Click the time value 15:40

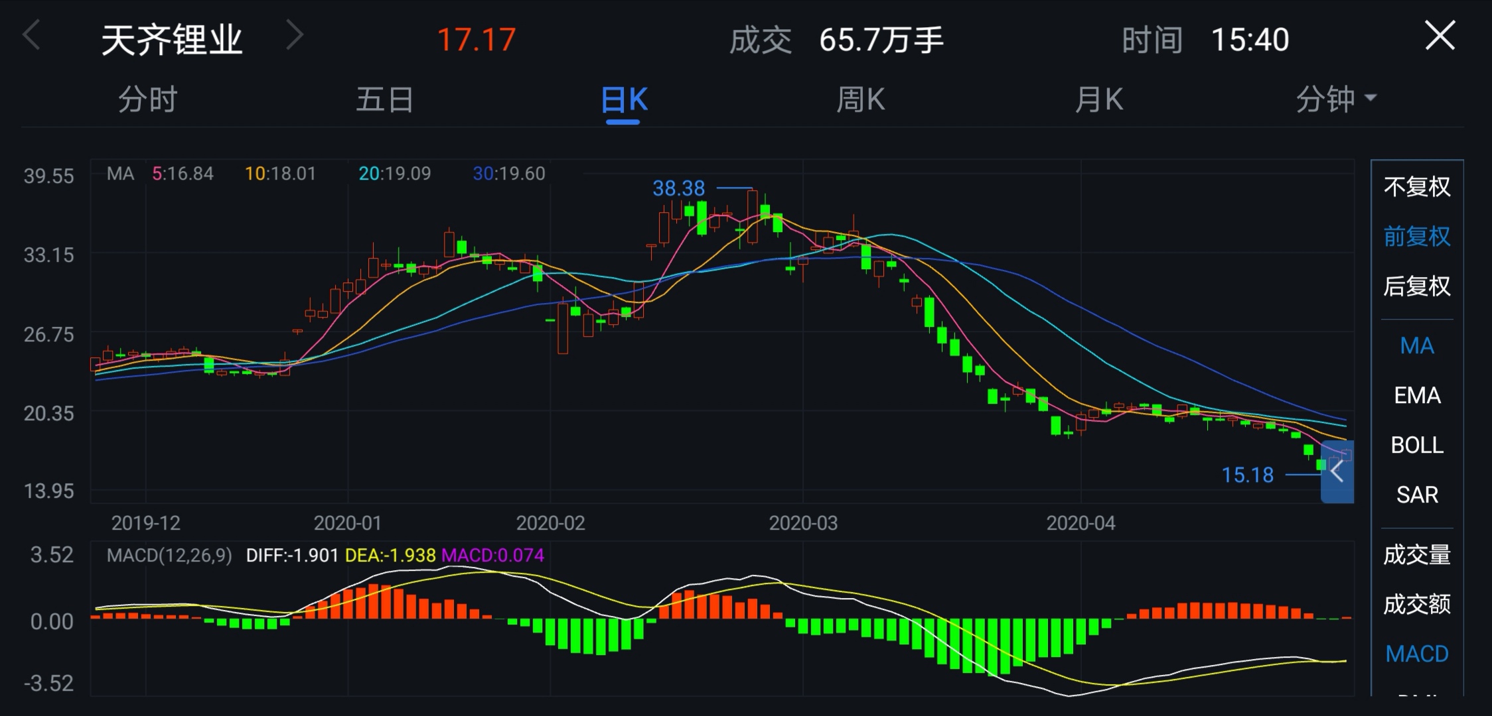click(1250, 40)
